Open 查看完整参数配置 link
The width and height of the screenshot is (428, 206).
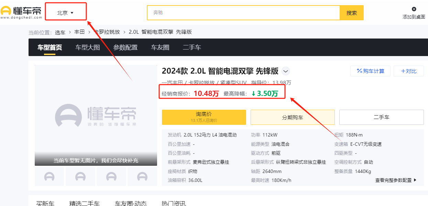396,180
